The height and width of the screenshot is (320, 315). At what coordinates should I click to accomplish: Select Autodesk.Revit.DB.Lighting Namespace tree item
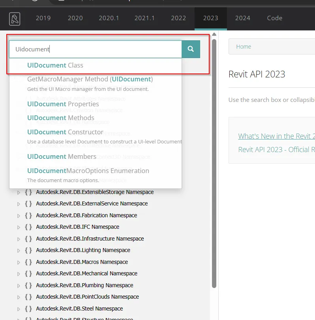click(83, 250)
